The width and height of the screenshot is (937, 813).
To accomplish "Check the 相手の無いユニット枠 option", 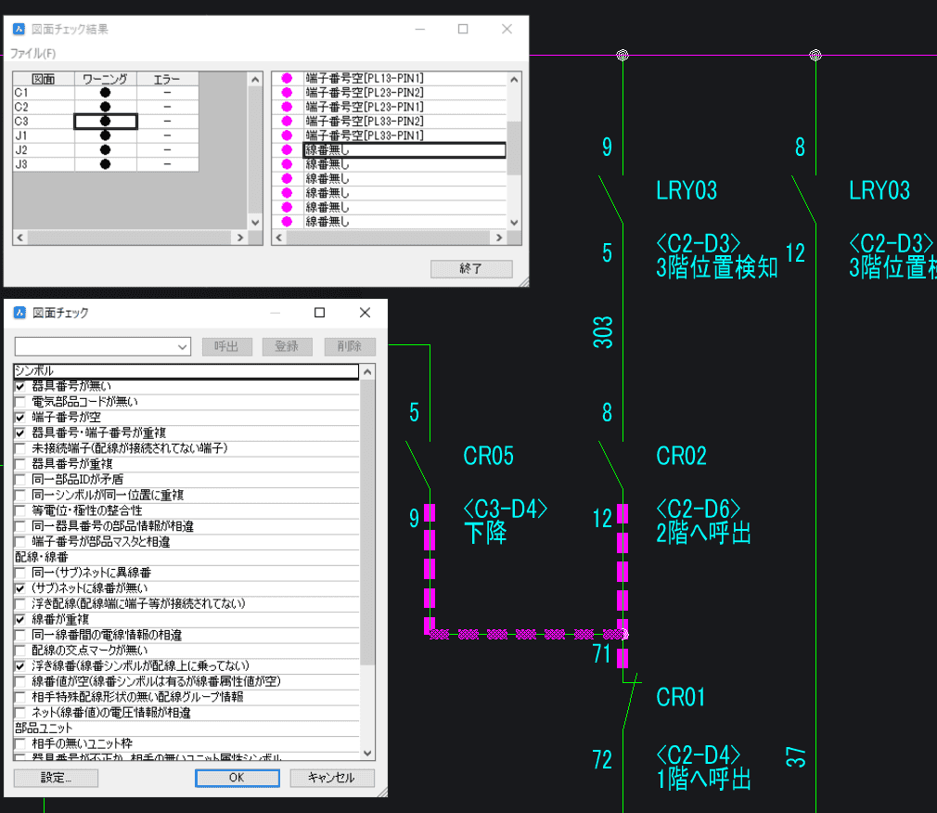I will tap(20, 743).
